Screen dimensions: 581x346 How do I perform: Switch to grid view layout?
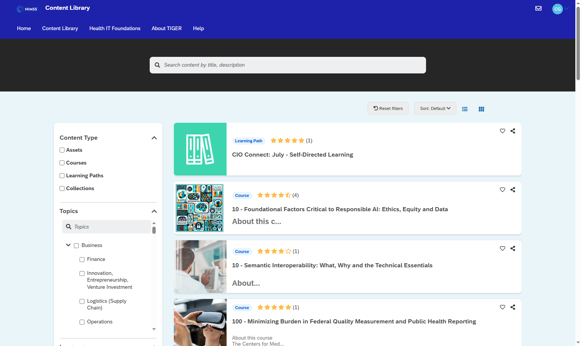481,109
